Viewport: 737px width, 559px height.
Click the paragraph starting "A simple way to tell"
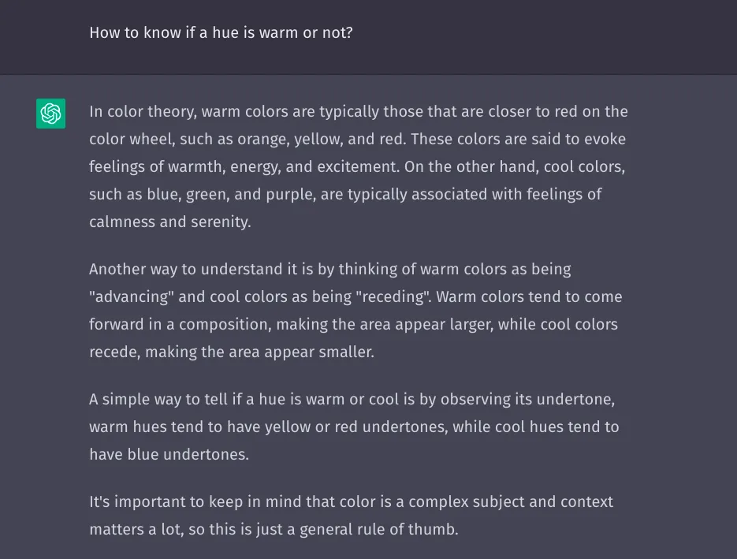pyautogui.click(x=353, y=427)
